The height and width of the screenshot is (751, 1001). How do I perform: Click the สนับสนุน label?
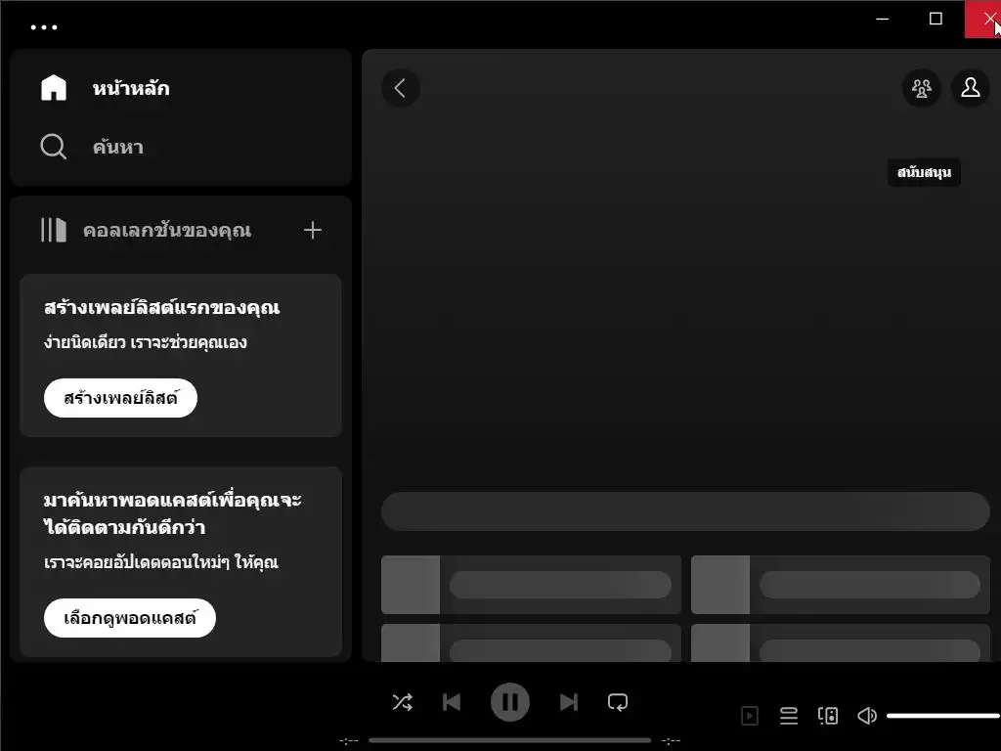(x=924, y=172)
